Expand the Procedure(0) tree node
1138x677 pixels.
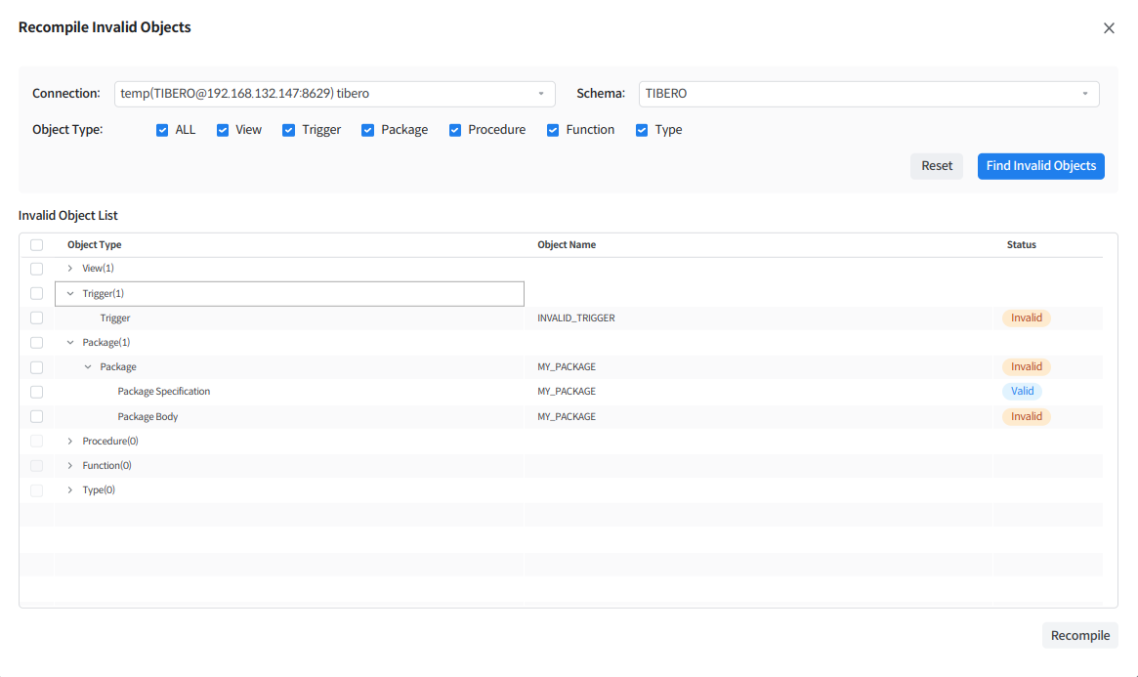tap(70, 442)
